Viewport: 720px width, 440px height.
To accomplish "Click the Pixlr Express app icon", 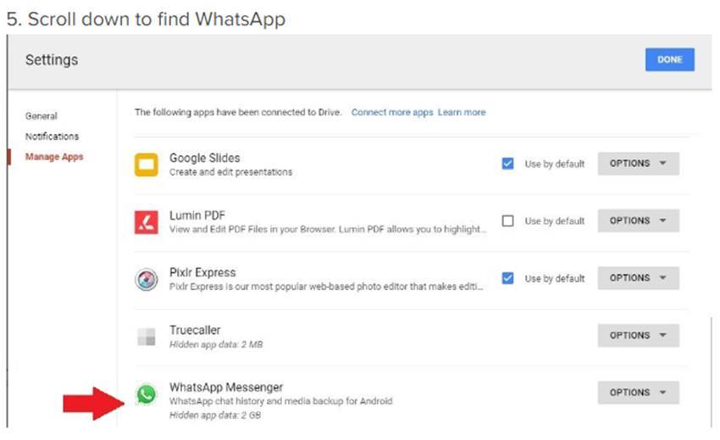I will pyautogui.click(x=147, y=279).
